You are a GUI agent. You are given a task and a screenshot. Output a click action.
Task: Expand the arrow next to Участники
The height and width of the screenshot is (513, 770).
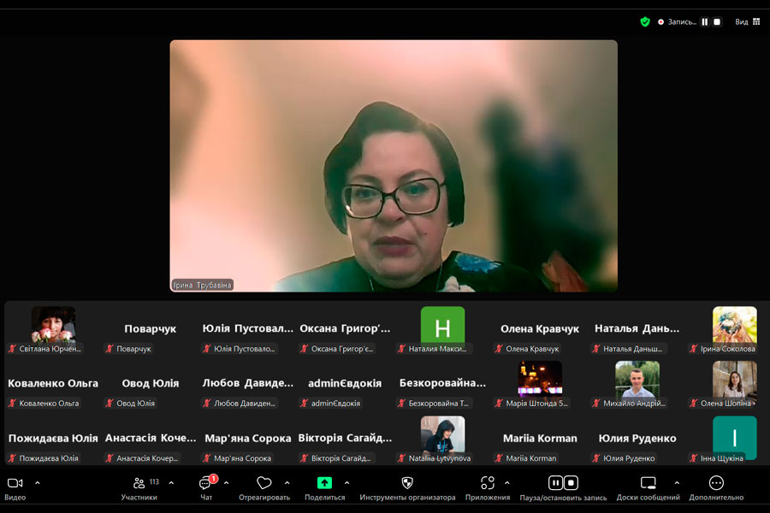(171, 483)
